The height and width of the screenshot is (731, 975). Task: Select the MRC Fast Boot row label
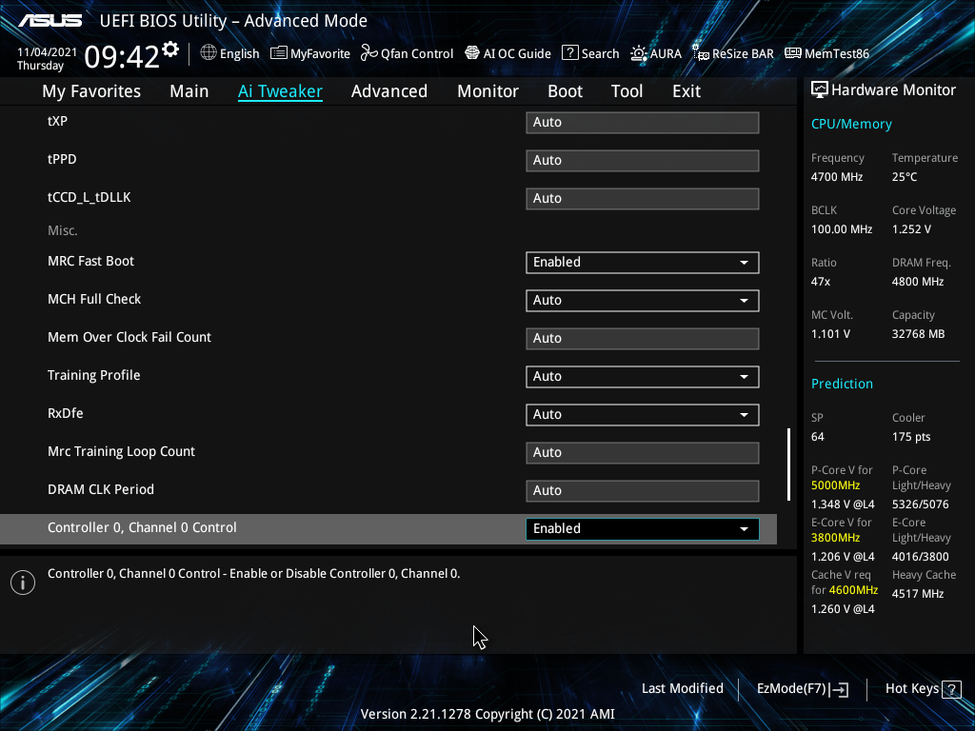point(90,262)
